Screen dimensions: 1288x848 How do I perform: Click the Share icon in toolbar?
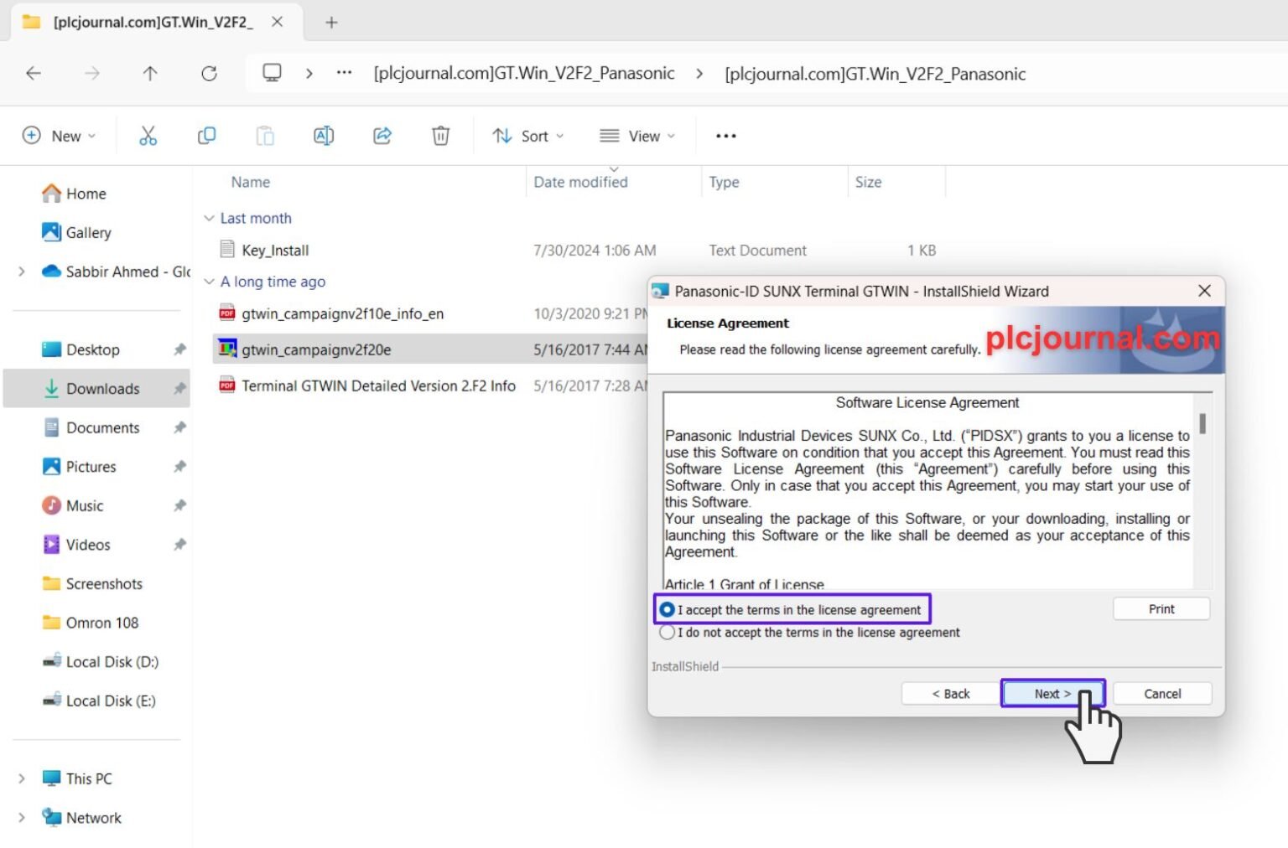pos(382,136)
